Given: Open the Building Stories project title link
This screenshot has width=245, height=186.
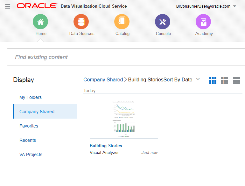Looking at the screenshot, I should (106, 146).
